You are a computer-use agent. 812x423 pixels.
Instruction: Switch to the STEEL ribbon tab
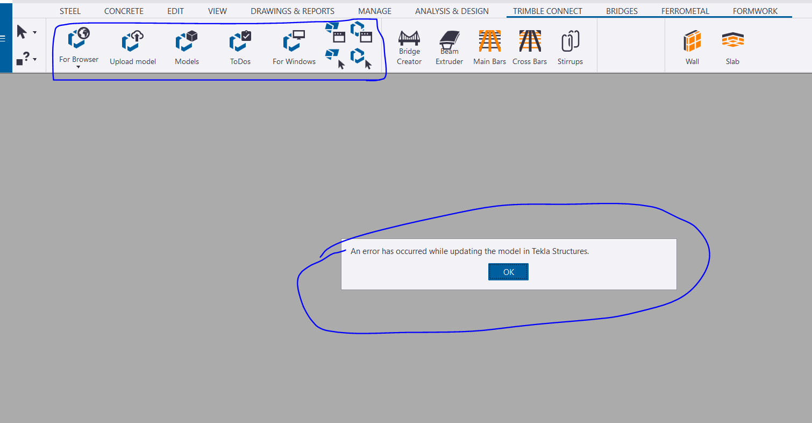(x=70, y=11)
